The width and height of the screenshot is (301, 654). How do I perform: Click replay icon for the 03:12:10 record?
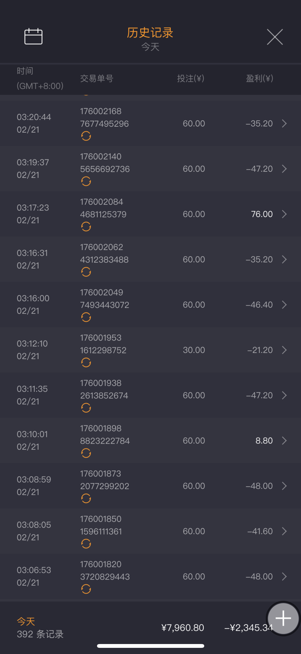(x=86, y=363)
